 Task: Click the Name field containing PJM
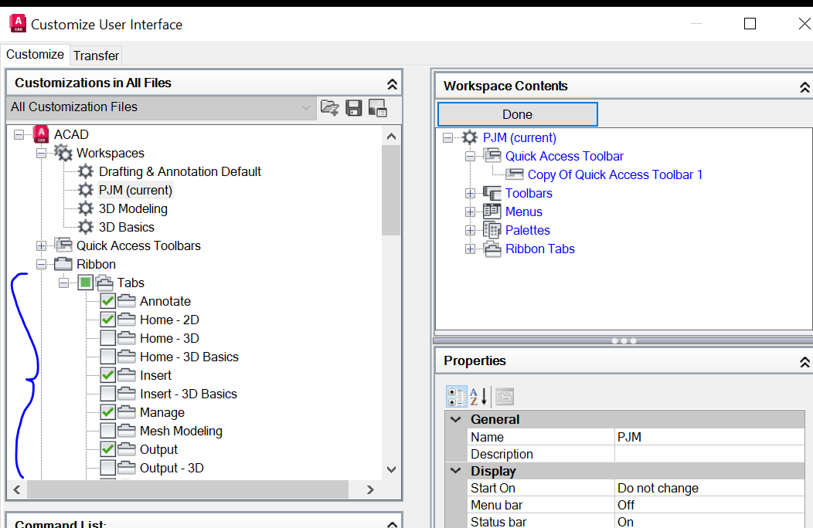pyautogui.click(x=709, y=437)
